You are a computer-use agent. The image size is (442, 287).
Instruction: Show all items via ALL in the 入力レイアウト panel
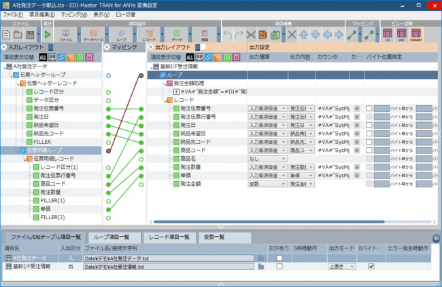43,58
